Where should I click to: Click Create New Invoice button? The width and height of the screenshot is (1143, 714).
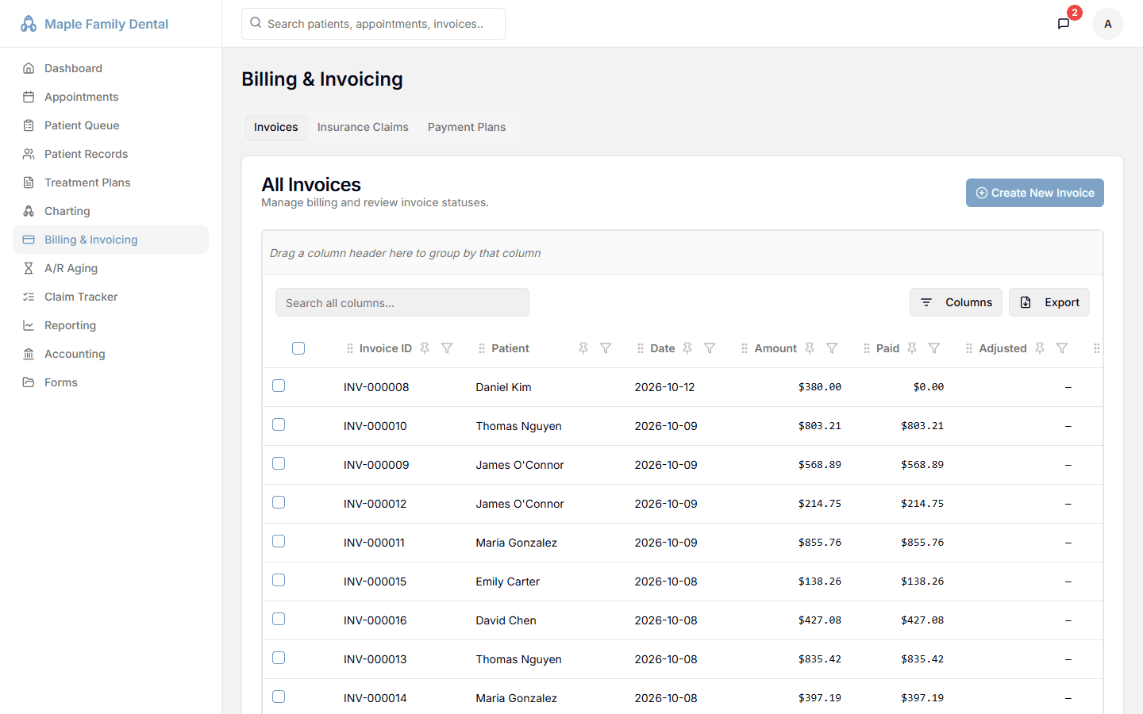pos(1035,193)
